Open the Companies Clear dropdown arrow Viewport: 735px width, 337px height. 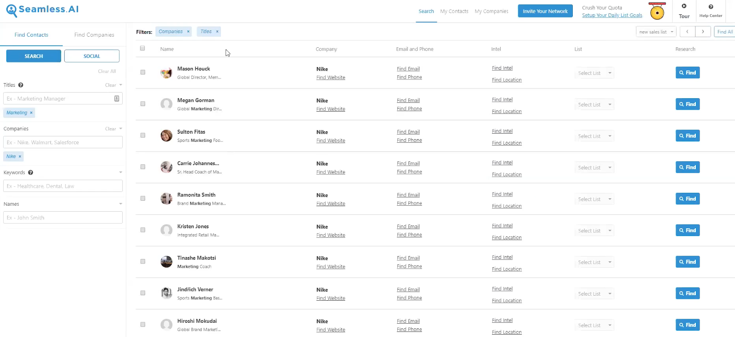120,129
